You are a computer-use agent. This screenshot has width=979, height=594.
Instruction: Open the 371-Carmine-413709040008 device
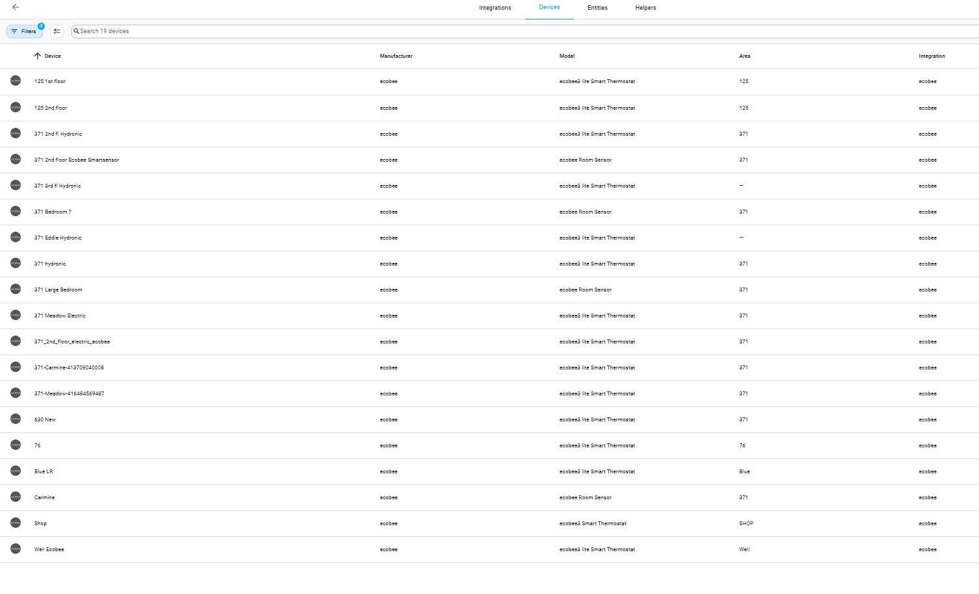pyautogui.click(x=69, y=367)
